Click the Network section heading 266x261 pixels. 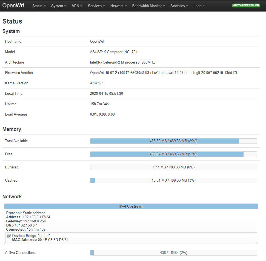point(12,197)
